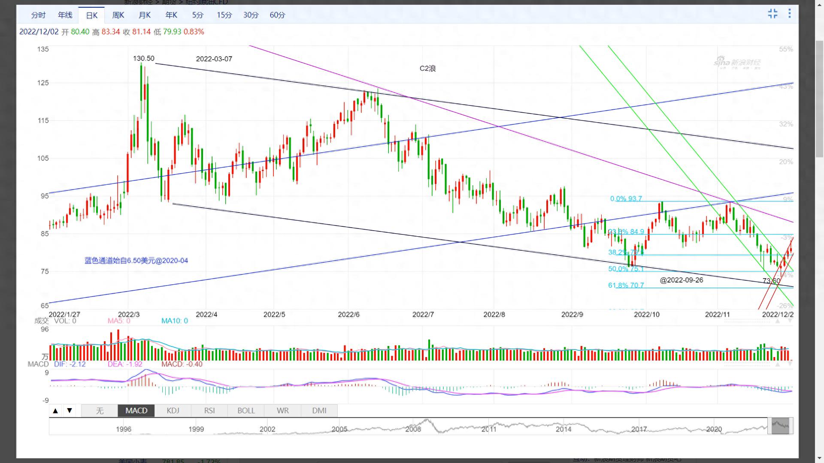Click the gray timeline range slider window
This screenshot has width=824, height=463.
[x=780, y=426]
